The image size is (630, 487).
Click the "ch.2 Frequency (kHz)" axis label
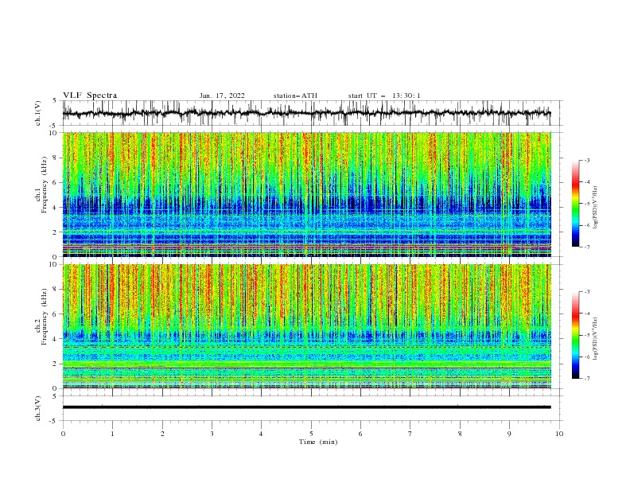[41, 316]
